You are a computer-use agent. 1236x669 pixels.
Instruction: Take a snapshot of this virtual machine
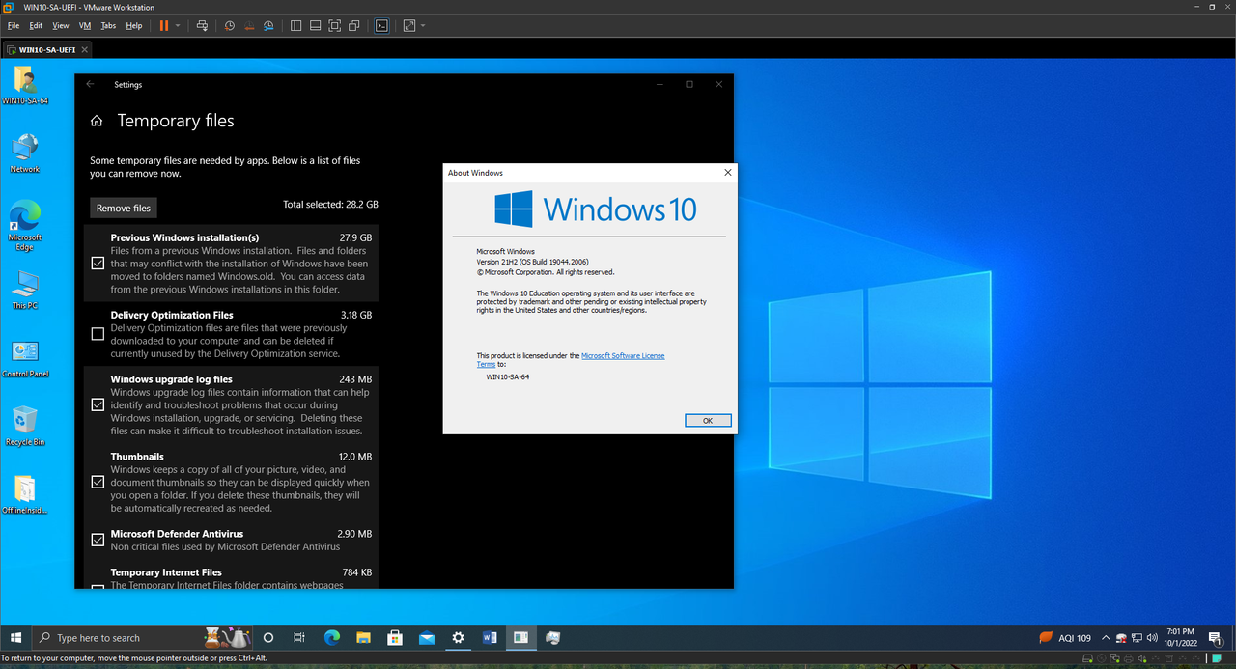click(230, 25)
